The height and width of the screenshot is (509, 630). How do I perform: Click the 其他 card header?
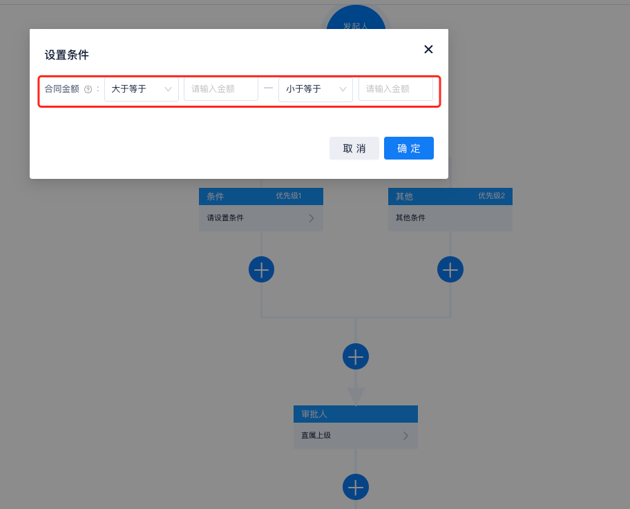click(x=428, y=196)
